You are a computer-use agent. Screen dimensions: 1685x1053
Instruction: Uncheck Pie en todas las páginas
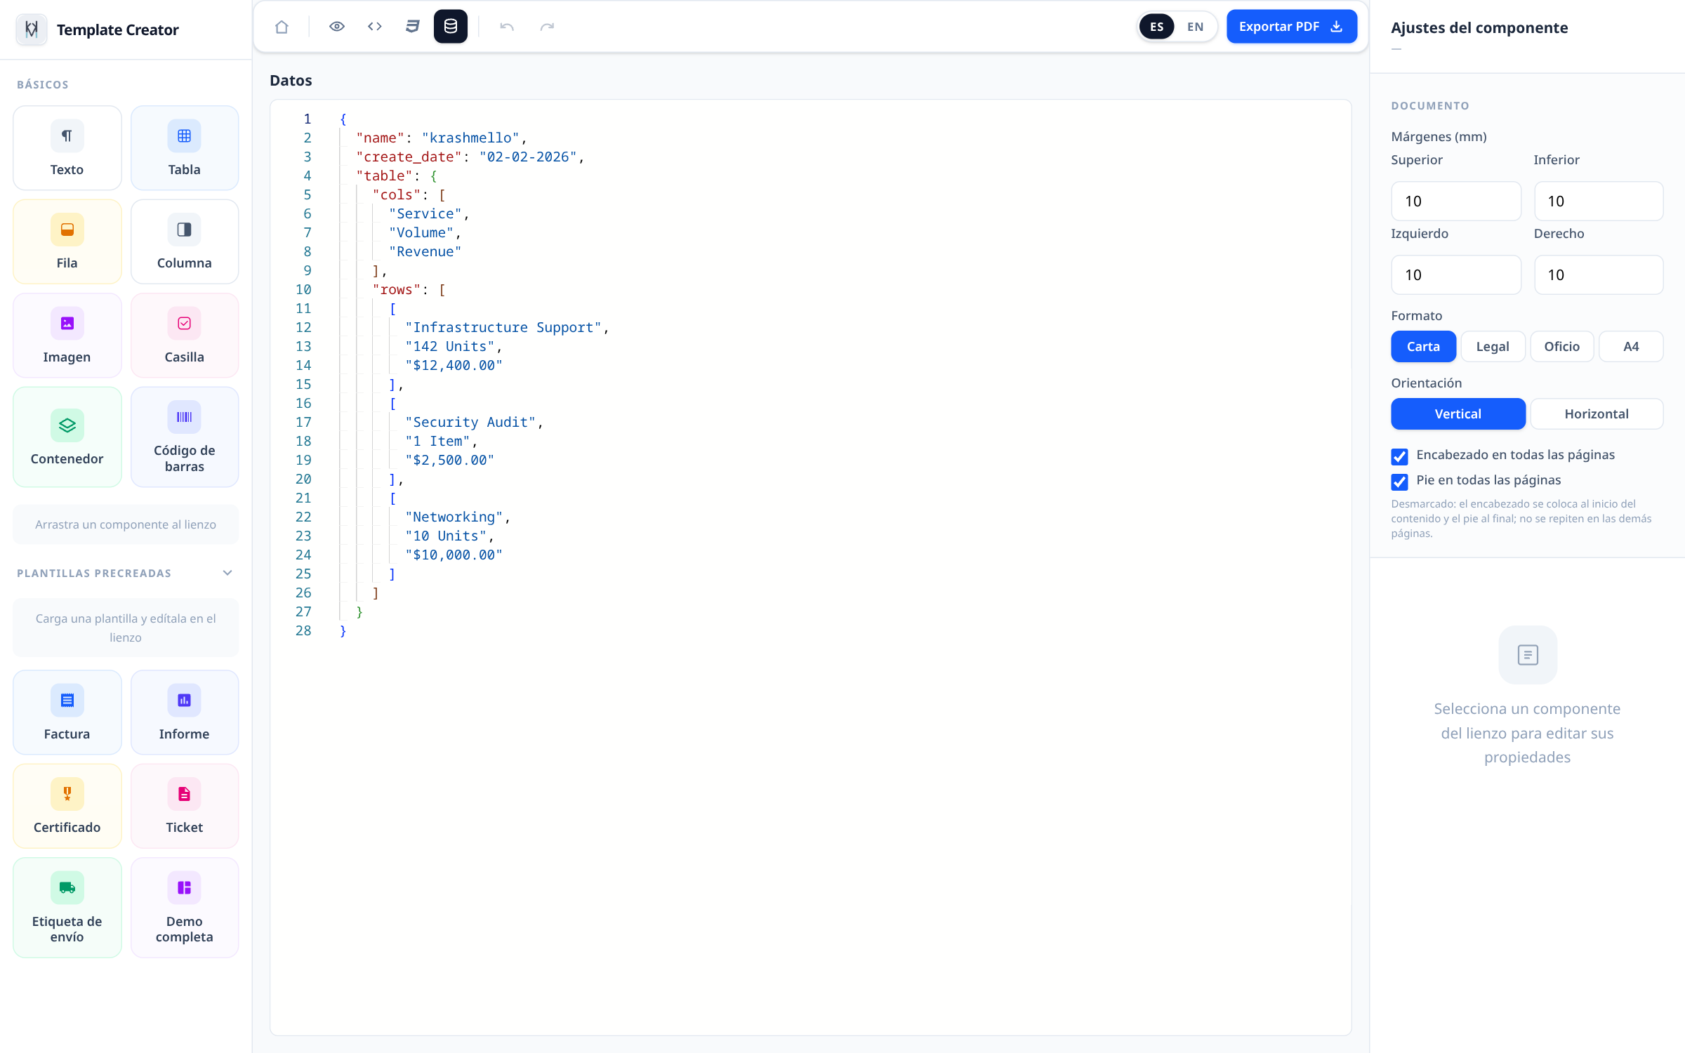(1399, 482)
